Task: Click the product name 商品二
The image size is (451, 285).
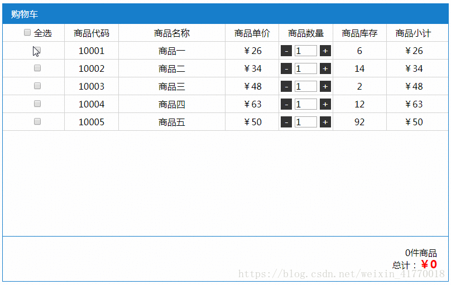Action: pos(172,69)
